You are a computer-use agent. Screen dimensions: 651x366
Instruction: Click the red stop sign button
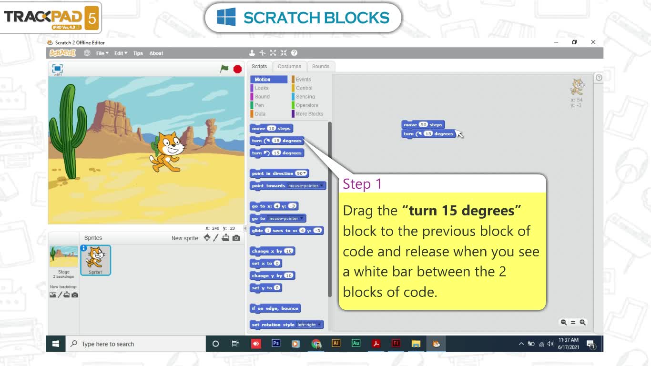237,69
